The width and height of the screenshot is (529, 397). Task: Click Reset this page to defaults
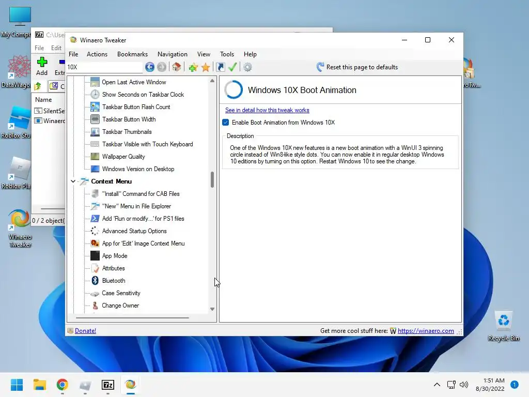pos(357,67)
